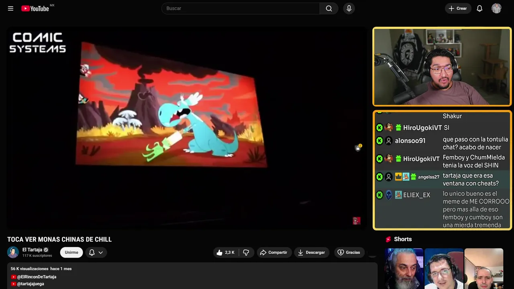Open the El Tartaja channel name link

pyautogui.click(x=32, y=250)
